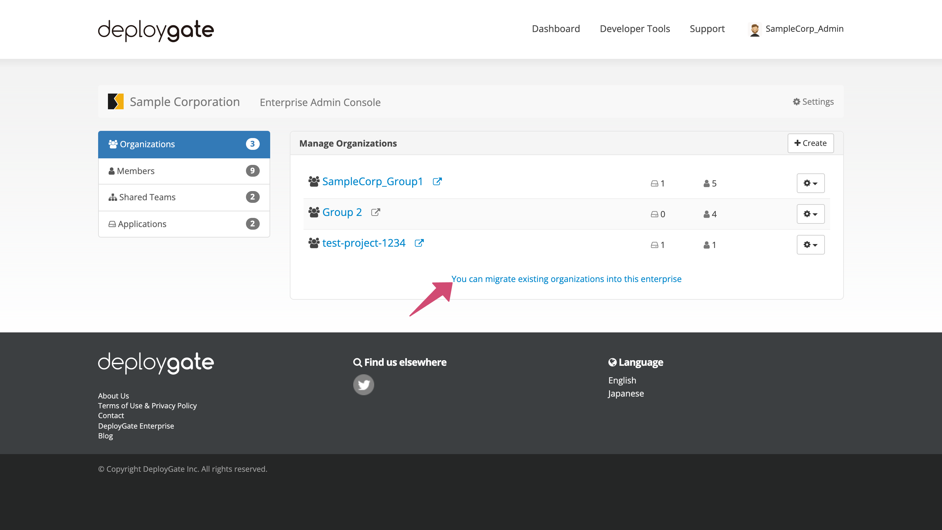Click the Members icon in the sidebar
Viewport: 942px width, 530px height.
(x=111, y=170)
